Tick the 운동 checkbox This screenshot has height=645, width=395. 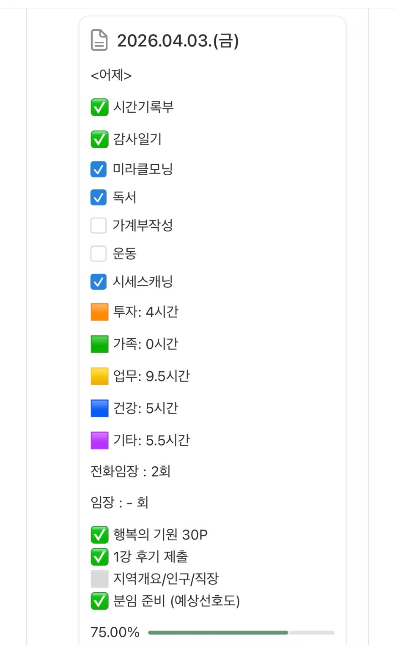tap(99, 253)
